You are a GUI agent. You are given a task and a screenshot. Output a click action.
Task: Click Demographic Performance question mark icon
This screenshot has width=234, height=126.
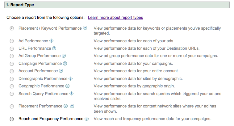(x=70, y=79)
